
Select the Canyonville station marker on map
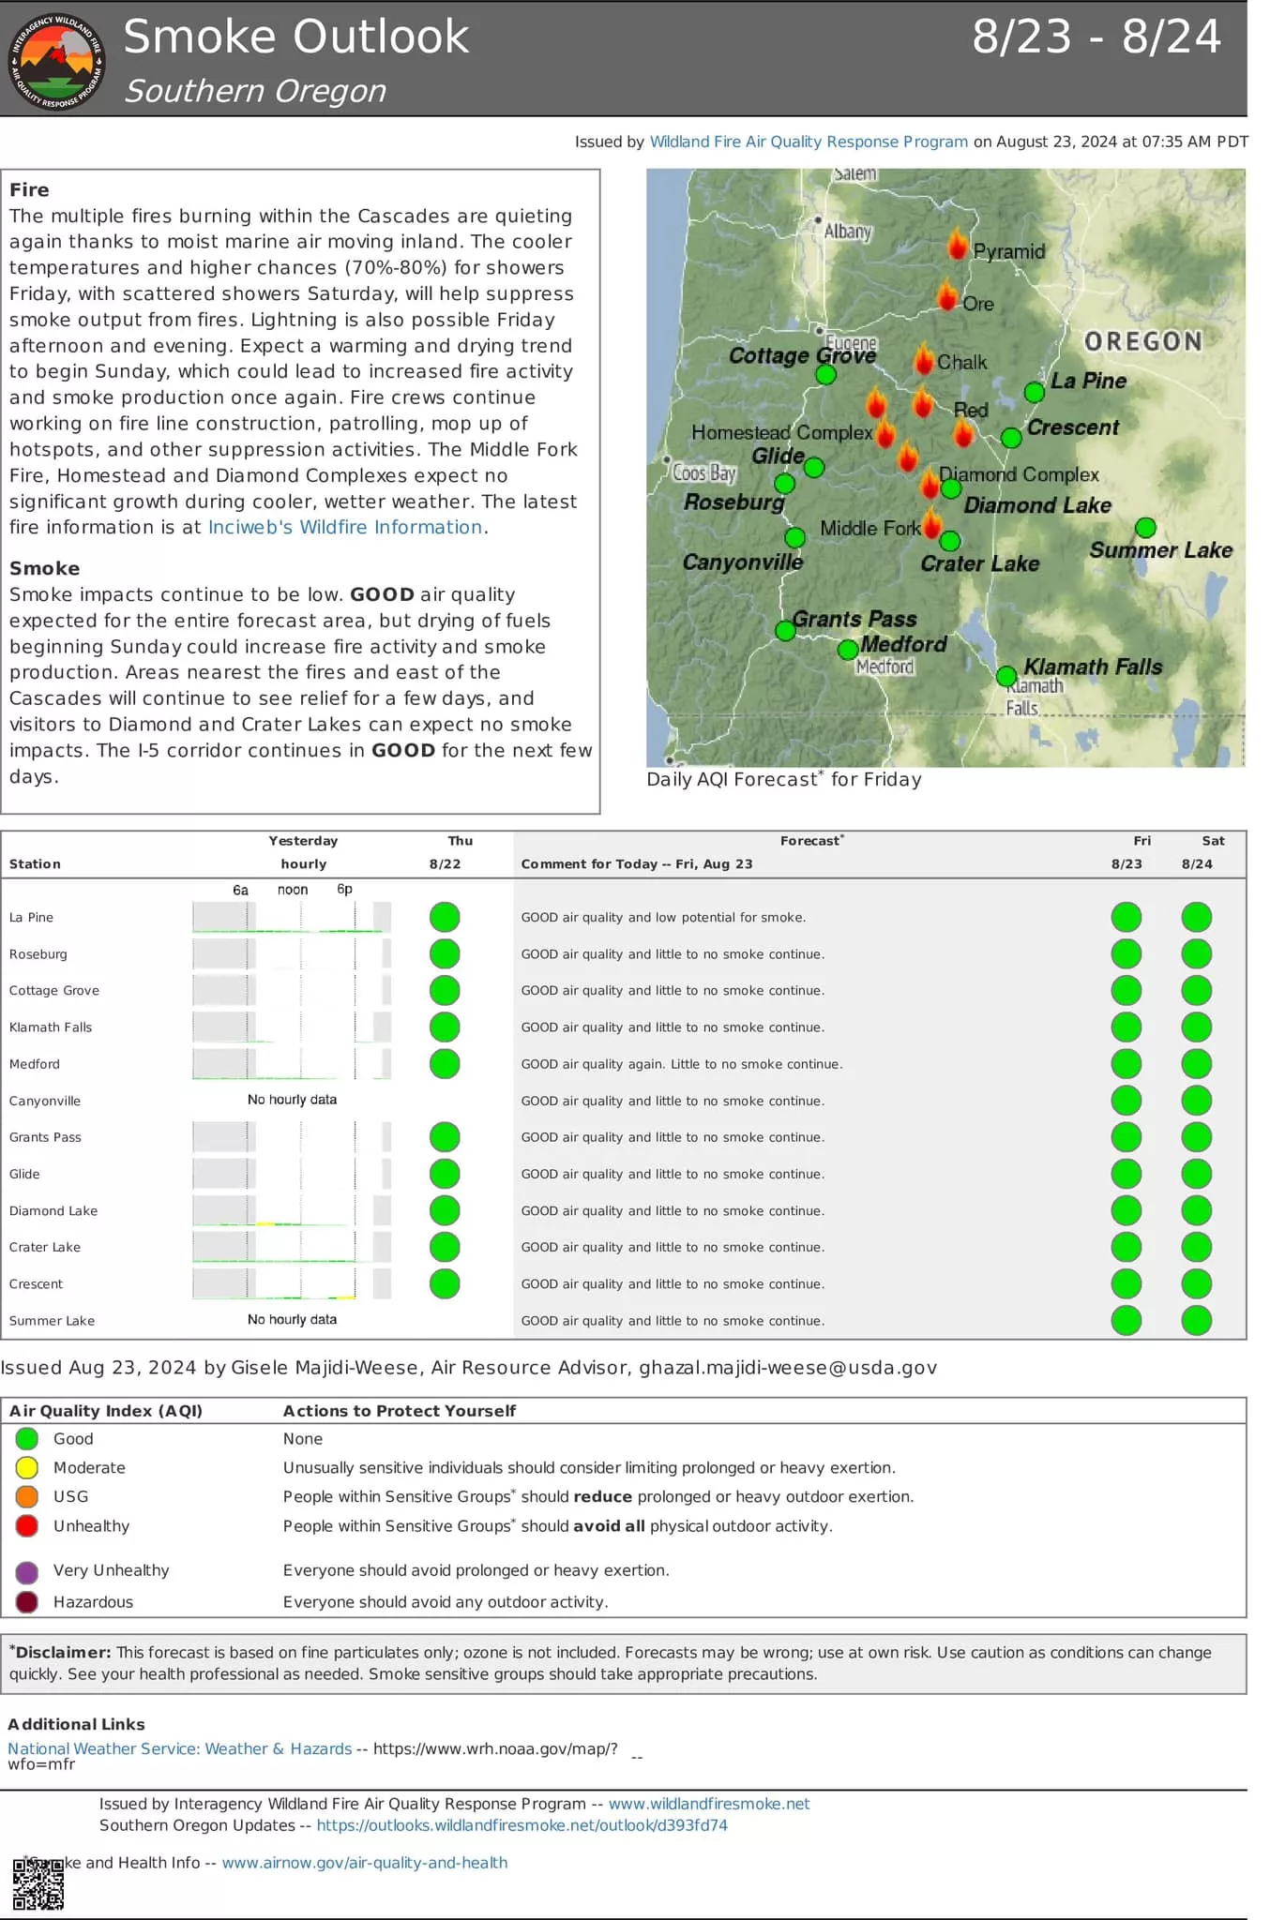click(795, 538)
